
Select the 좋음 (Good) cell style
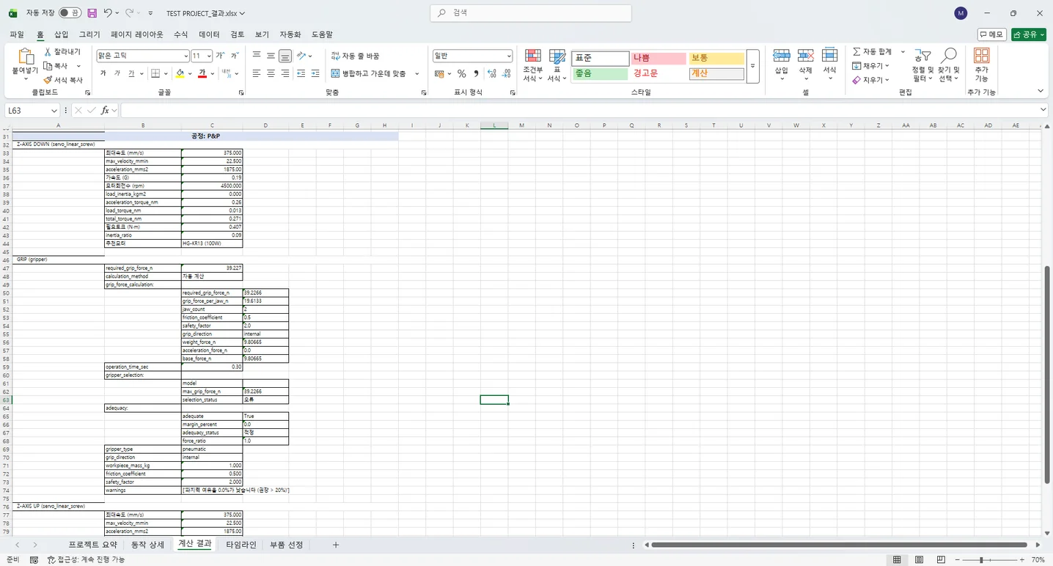[600, 73]
